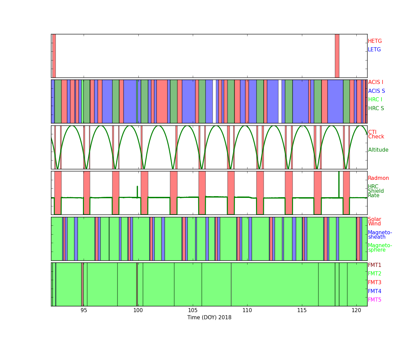Click the x-axis title Time (DOY) 2018
This screenshot has width=408, height=340.
click(209, 318)
